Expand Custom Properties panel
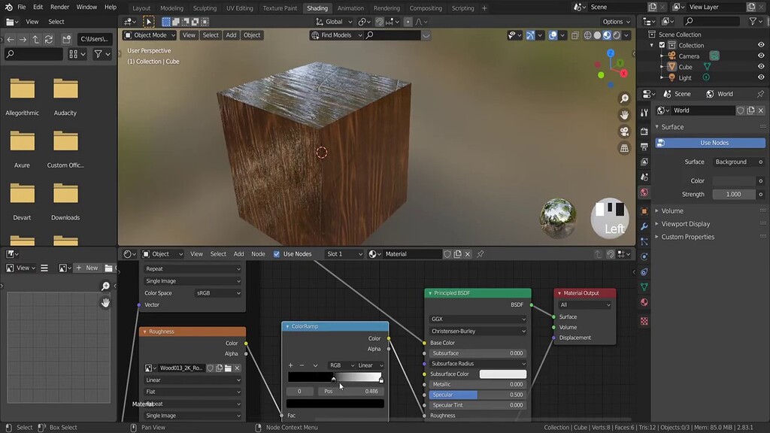The width and height of the screenshot is (770, 433). click(x=687, y=237)
